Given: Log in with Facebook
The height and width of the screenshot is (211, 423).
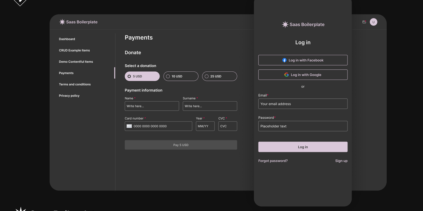Looking at the screenshot, I should click(303, 60).
